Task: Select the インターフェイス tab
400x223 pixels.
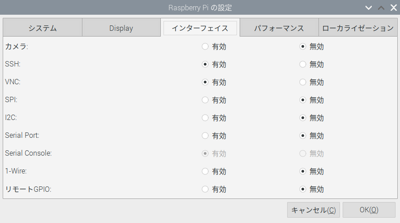Action: click(x=200, y=28)
